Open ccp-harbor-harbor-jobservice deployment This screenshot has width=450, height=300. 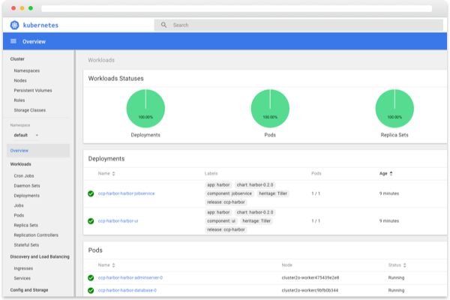click(x=126, y=193)
